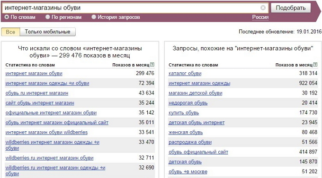Open right-column link 'интернет магазин одежды'
The width and height of the screenshot is (322, 178).
(x=199, y=83)
